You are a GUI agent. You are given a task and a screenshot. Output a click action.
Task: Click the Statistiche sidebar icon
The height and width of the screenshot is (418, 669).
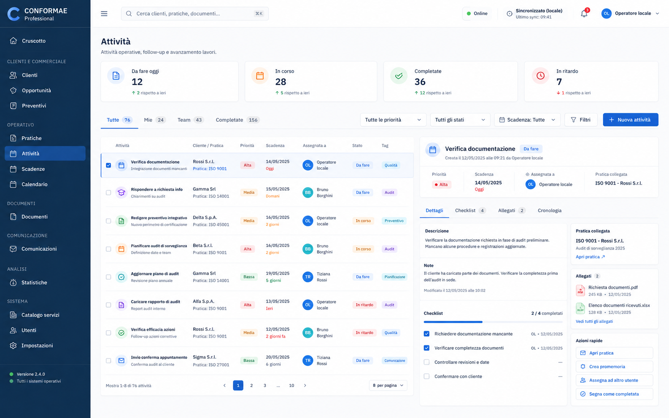tap(13, 283)
